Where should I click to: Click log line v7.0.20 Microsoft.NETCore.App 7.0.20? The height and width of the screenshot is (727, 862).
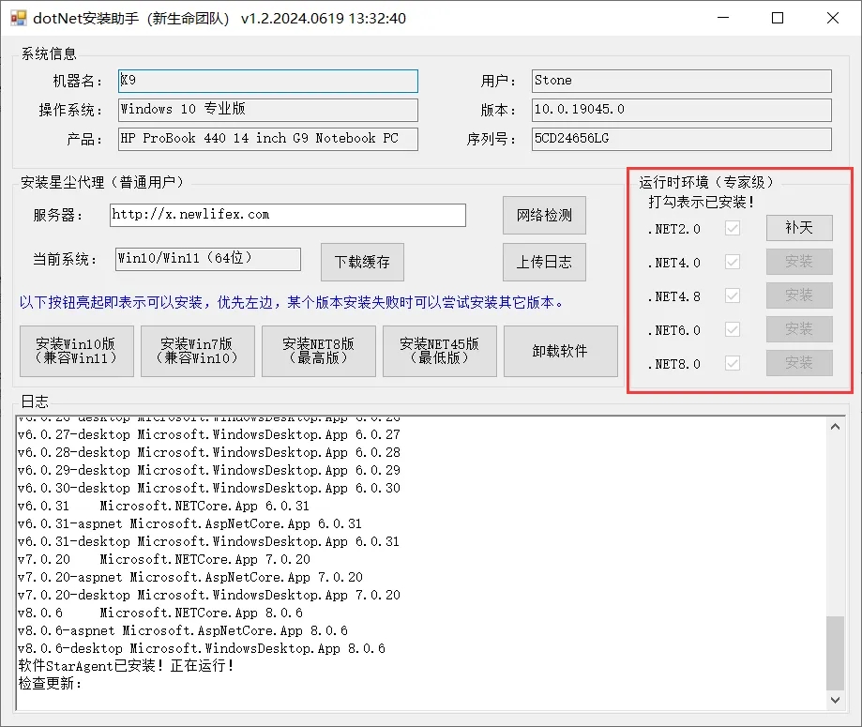pos(164,559)
